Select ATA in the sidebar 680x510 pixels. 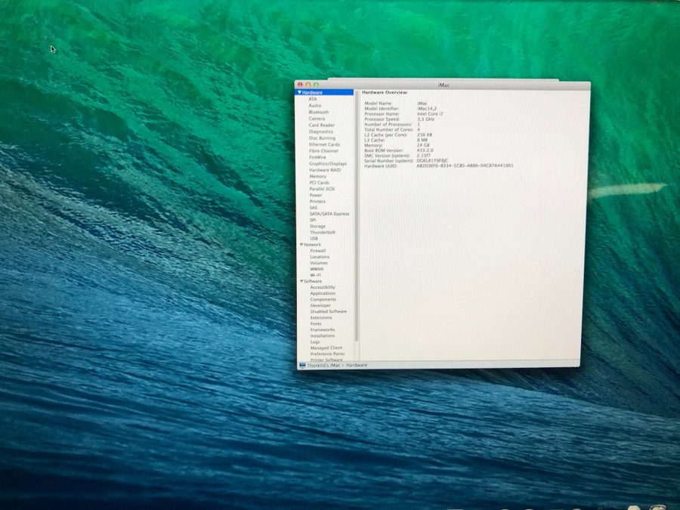click(312, 99)
